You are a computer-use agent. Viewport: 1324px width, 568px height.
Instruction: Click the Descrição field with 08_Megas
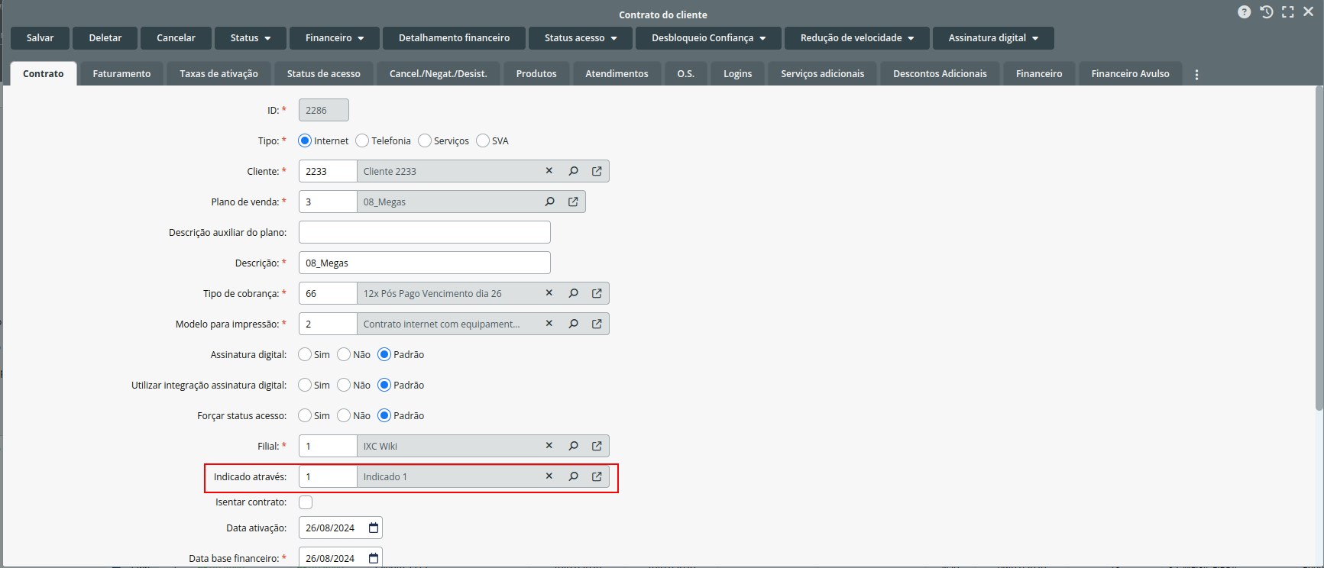click(x=425, y=263)
